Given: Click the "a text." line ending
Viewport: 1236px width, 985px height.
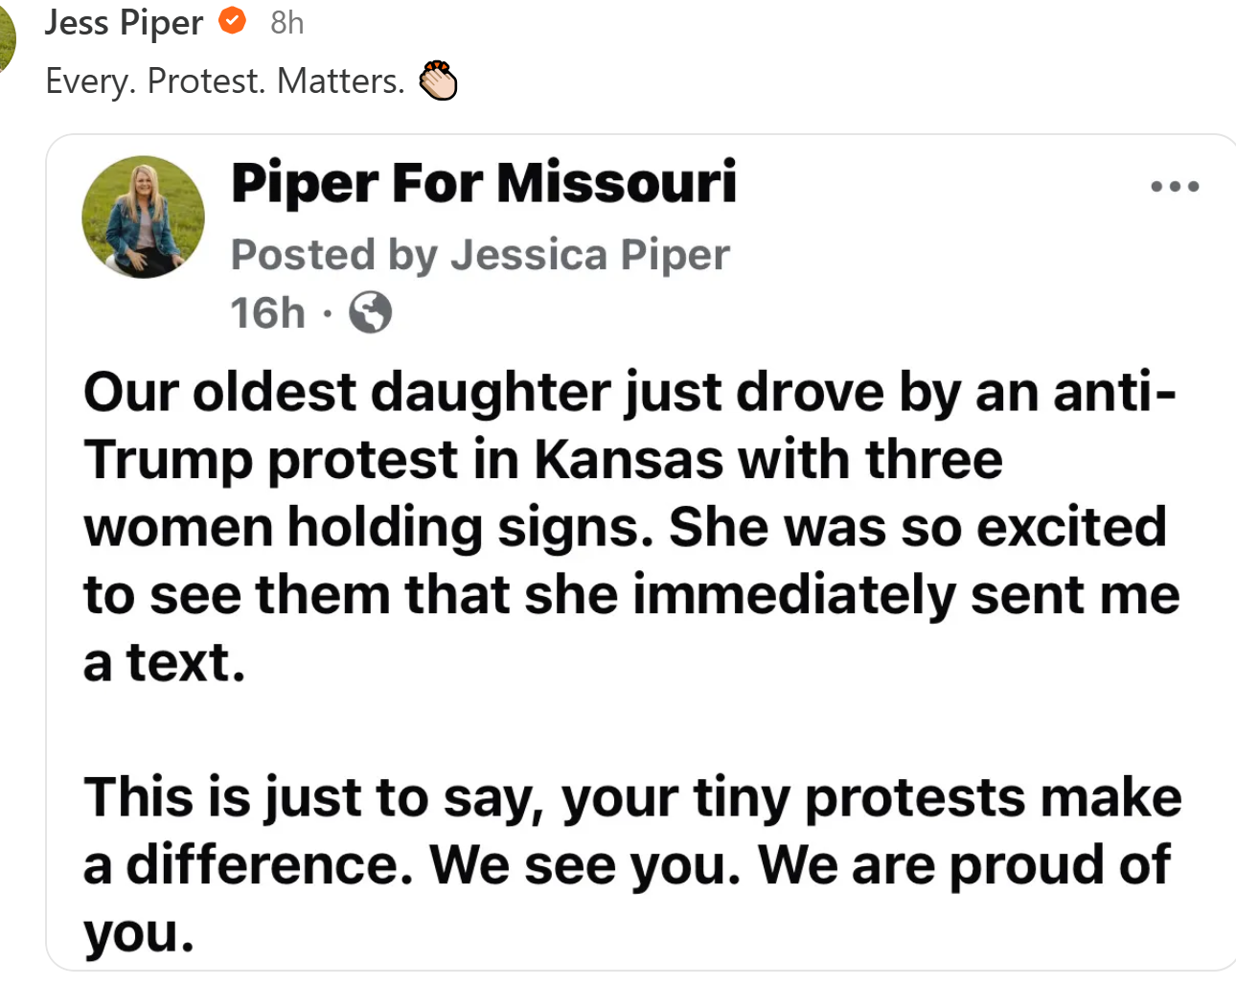Looking at the screenshot, I should point(165,662).
